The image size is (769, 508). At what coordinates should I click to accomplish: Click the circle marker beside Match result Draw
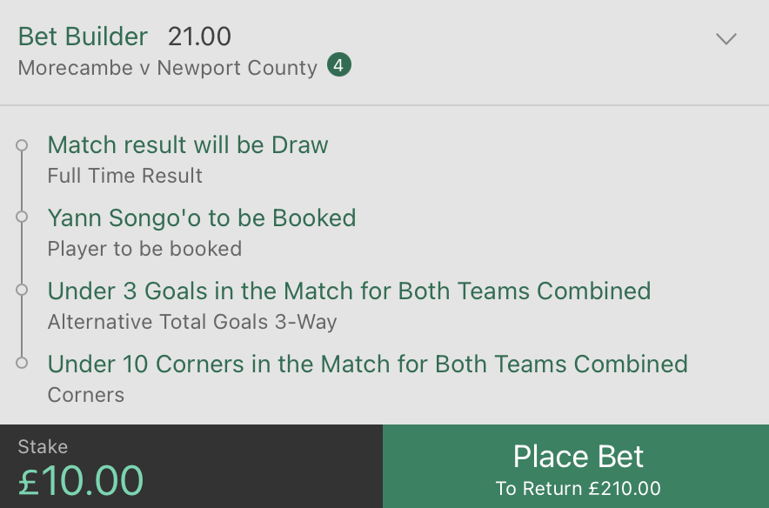tap(22, 145)
